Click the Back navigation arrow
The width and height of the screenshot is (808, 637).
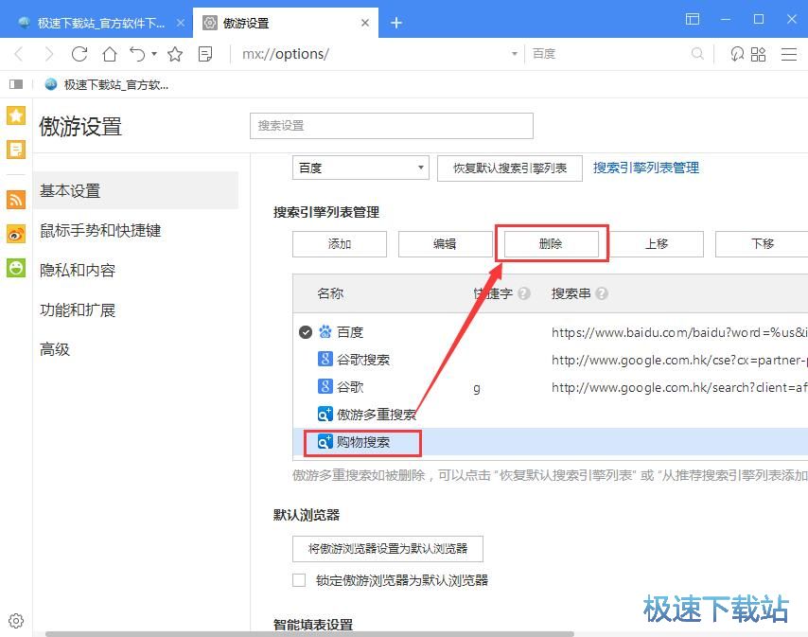(x=19, y=54)
